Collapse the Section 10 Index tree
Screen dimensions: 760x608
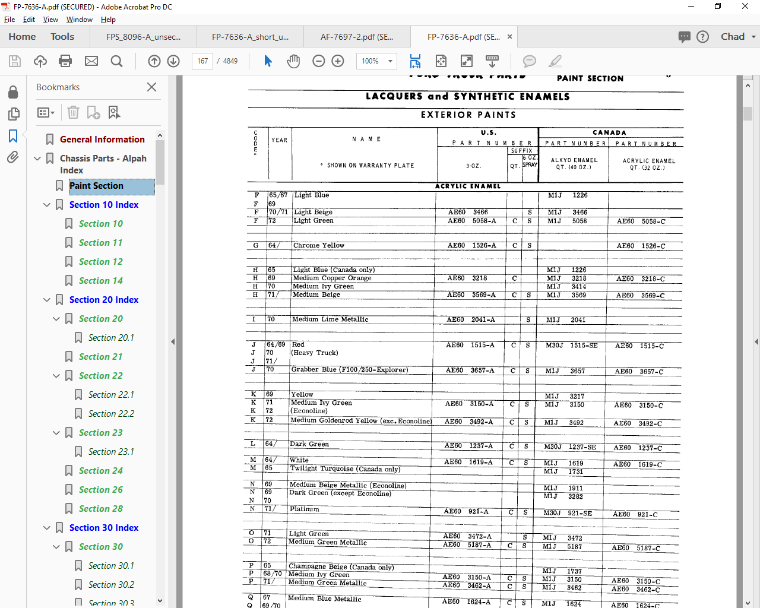47,205
